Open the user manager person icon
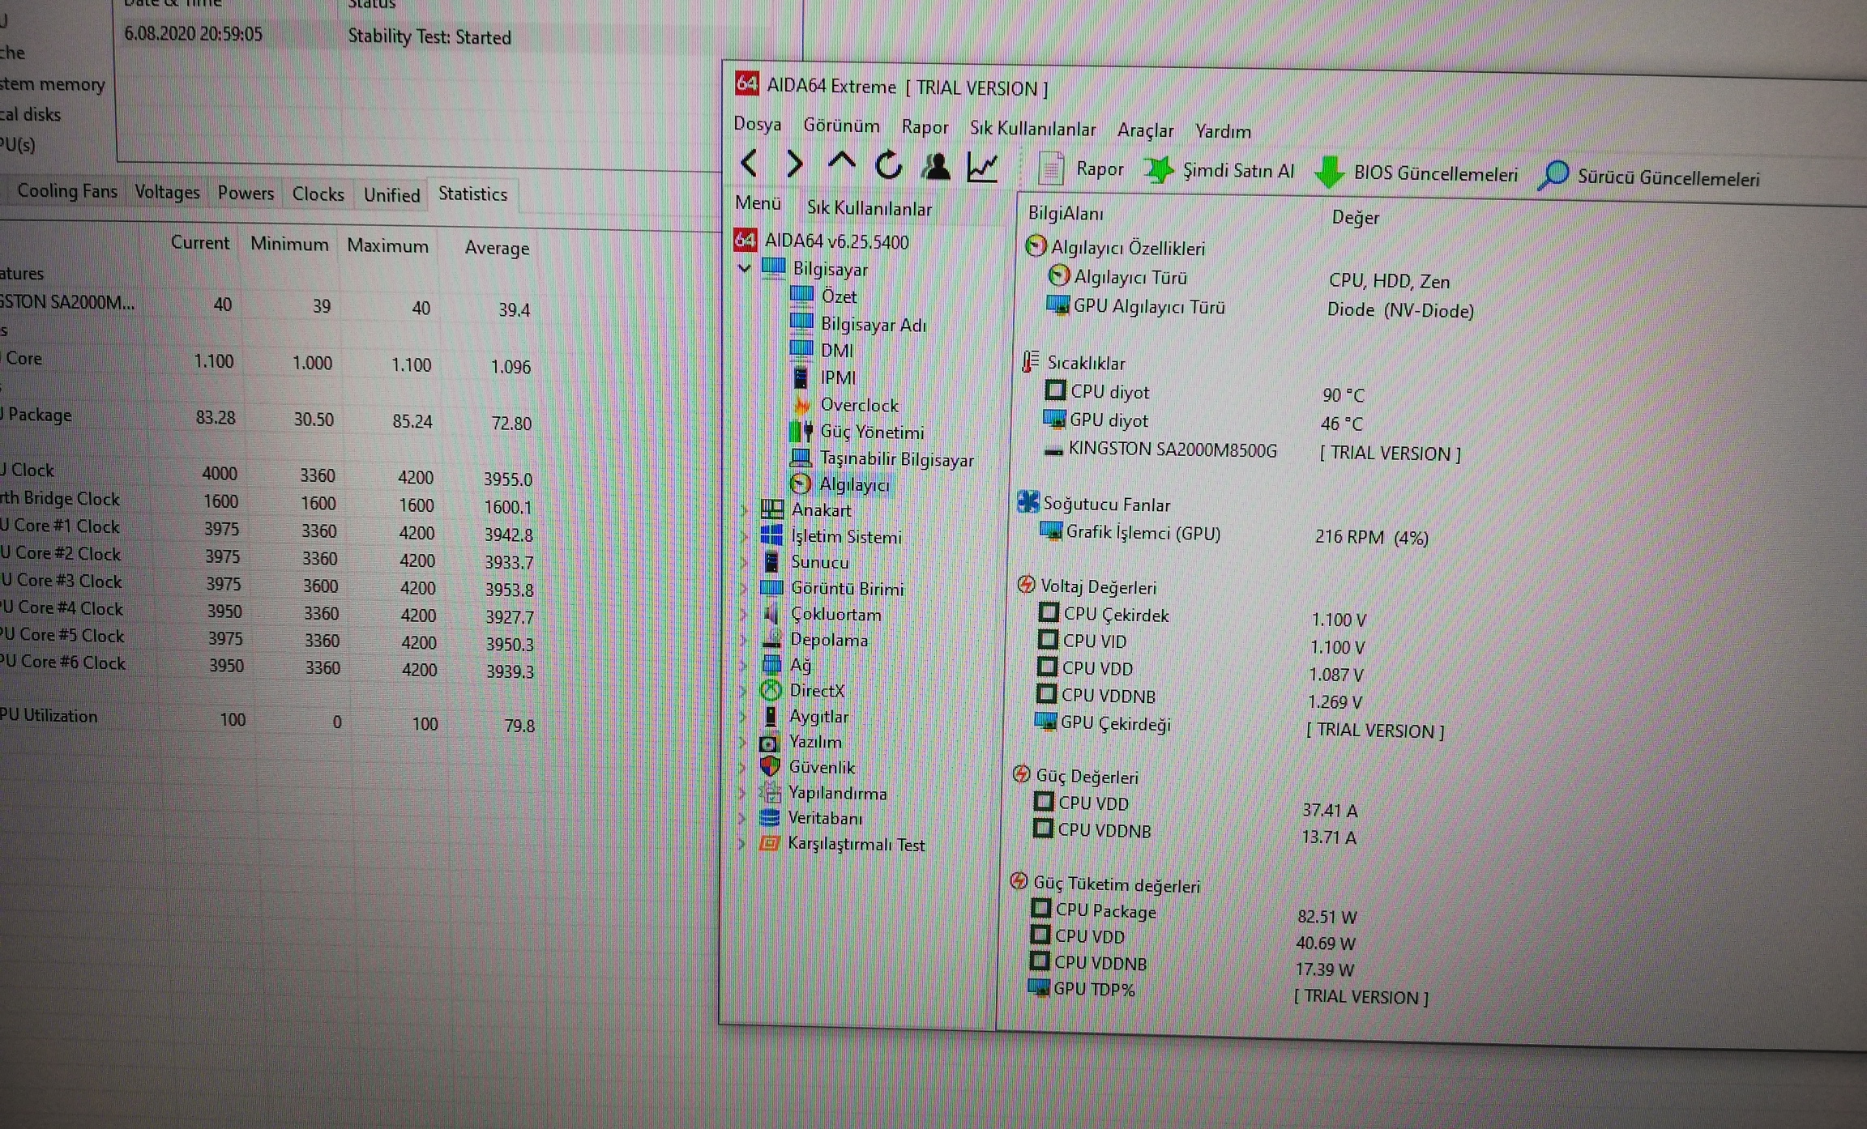The height and width of the screenshot is (1129, 1867). [935, 167]
